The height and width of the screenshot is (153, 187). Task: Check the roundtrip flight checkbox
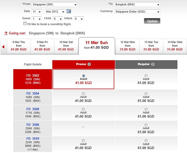coord(25,23)
